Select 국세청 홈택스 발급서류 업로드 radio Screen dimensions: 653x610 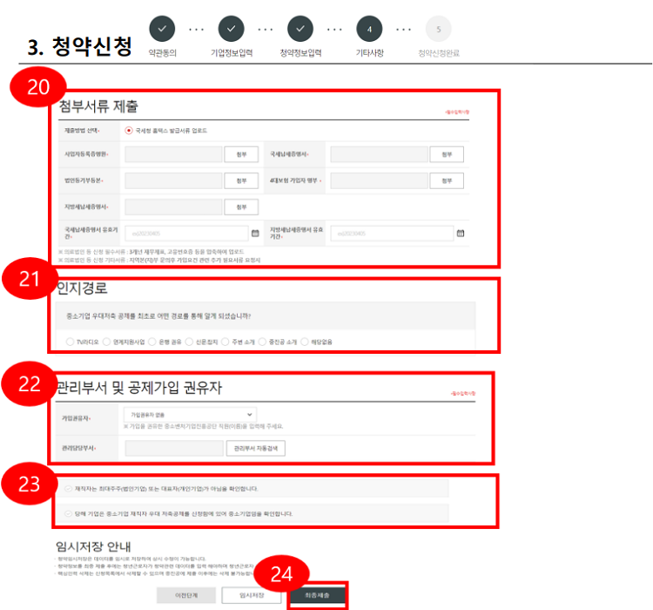point(130,131)
